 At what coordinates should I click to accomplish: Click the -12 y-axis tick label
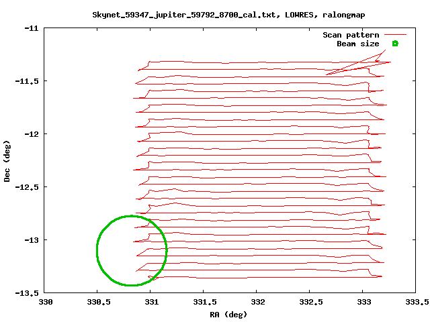(32, 134)
